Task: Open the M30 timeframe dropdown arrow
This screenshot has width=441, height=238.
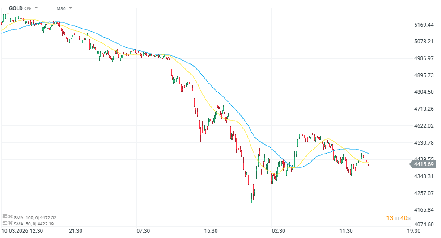Action: pos(71,8)
